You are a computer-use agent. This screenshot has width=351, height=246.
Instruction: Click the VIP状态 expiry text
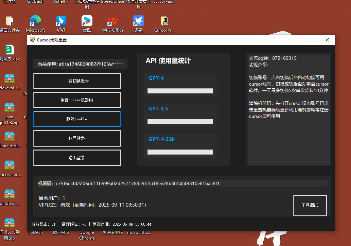coord(92,205)
